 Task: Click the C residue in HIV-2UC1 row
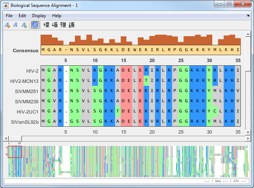click(215, 111)
